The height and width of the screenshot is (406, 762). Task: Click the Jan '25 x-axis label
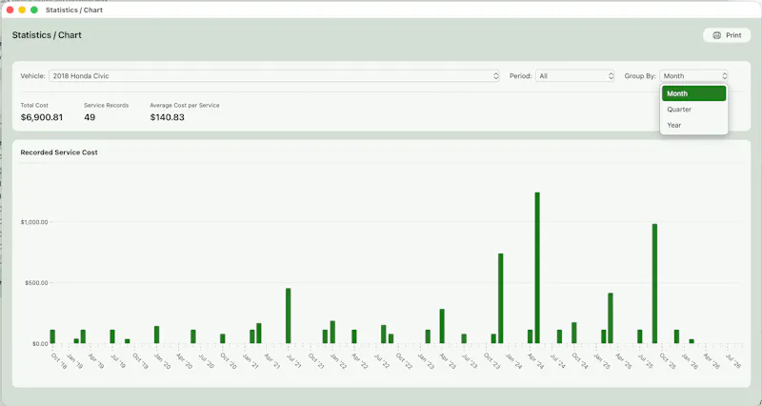[602, 361]
